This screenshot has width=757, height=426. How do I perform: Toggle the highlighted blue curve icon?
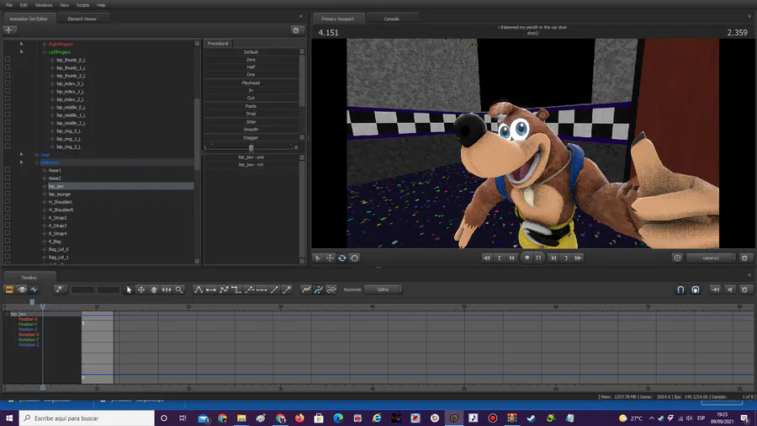pyautogui.click(x=319, y=290)
